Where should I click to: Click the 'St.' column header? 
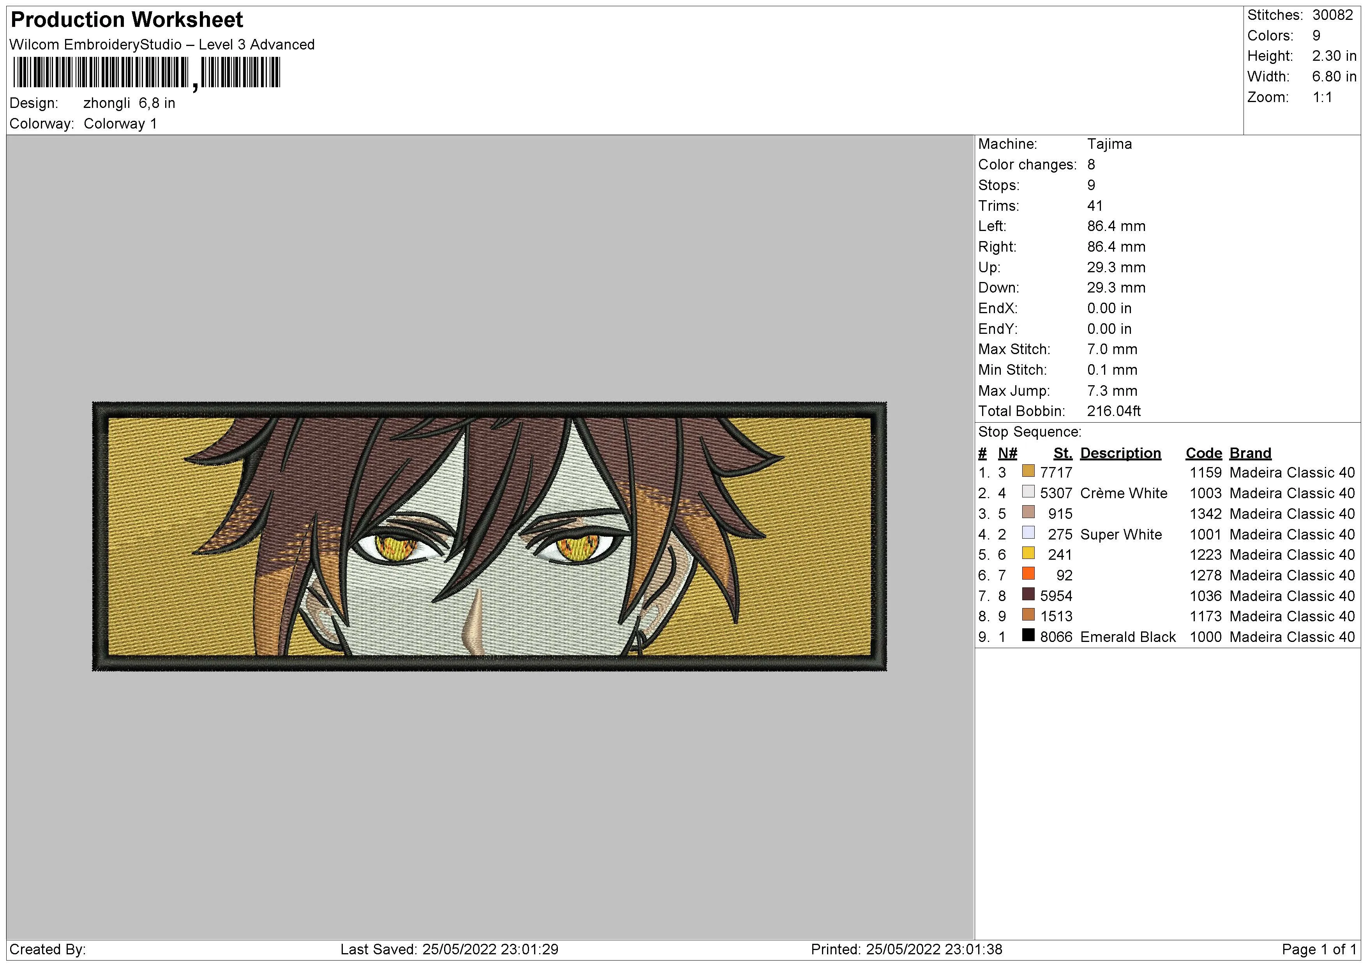pos(1063,453)
